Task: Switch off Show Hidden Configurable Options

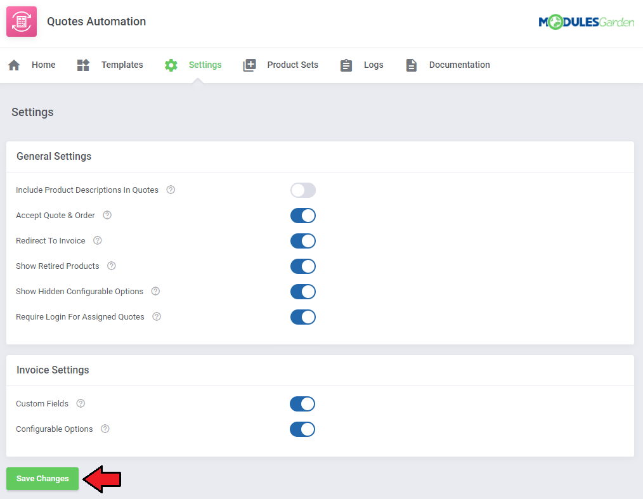Action: (303, 292)
